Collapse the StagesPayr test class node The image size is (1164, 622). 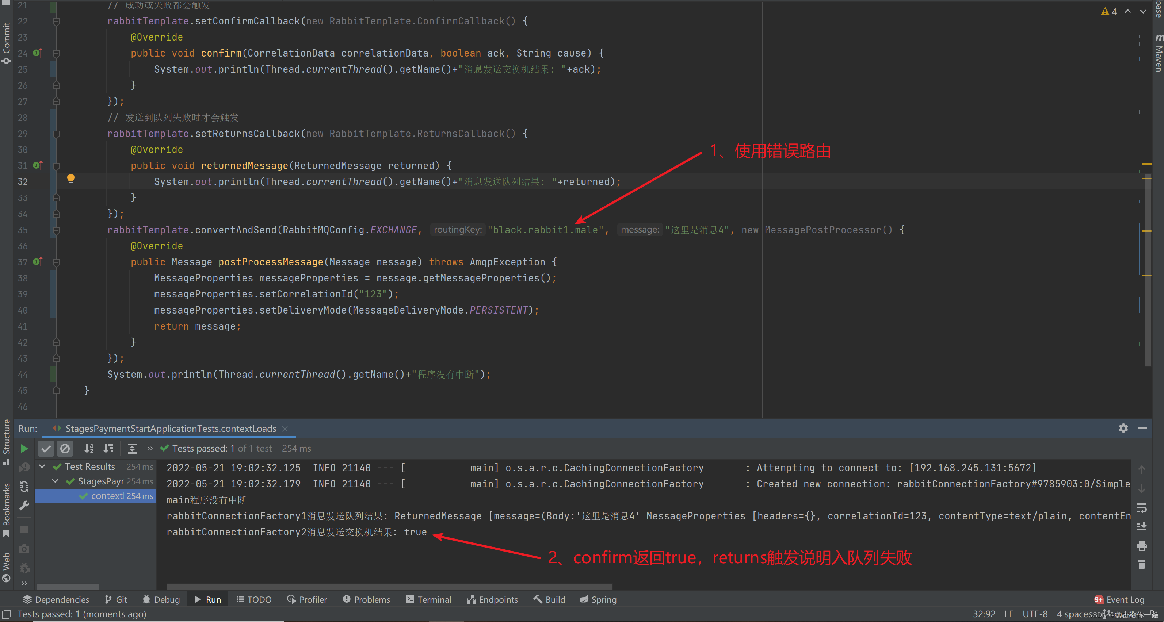pos(55,481)
